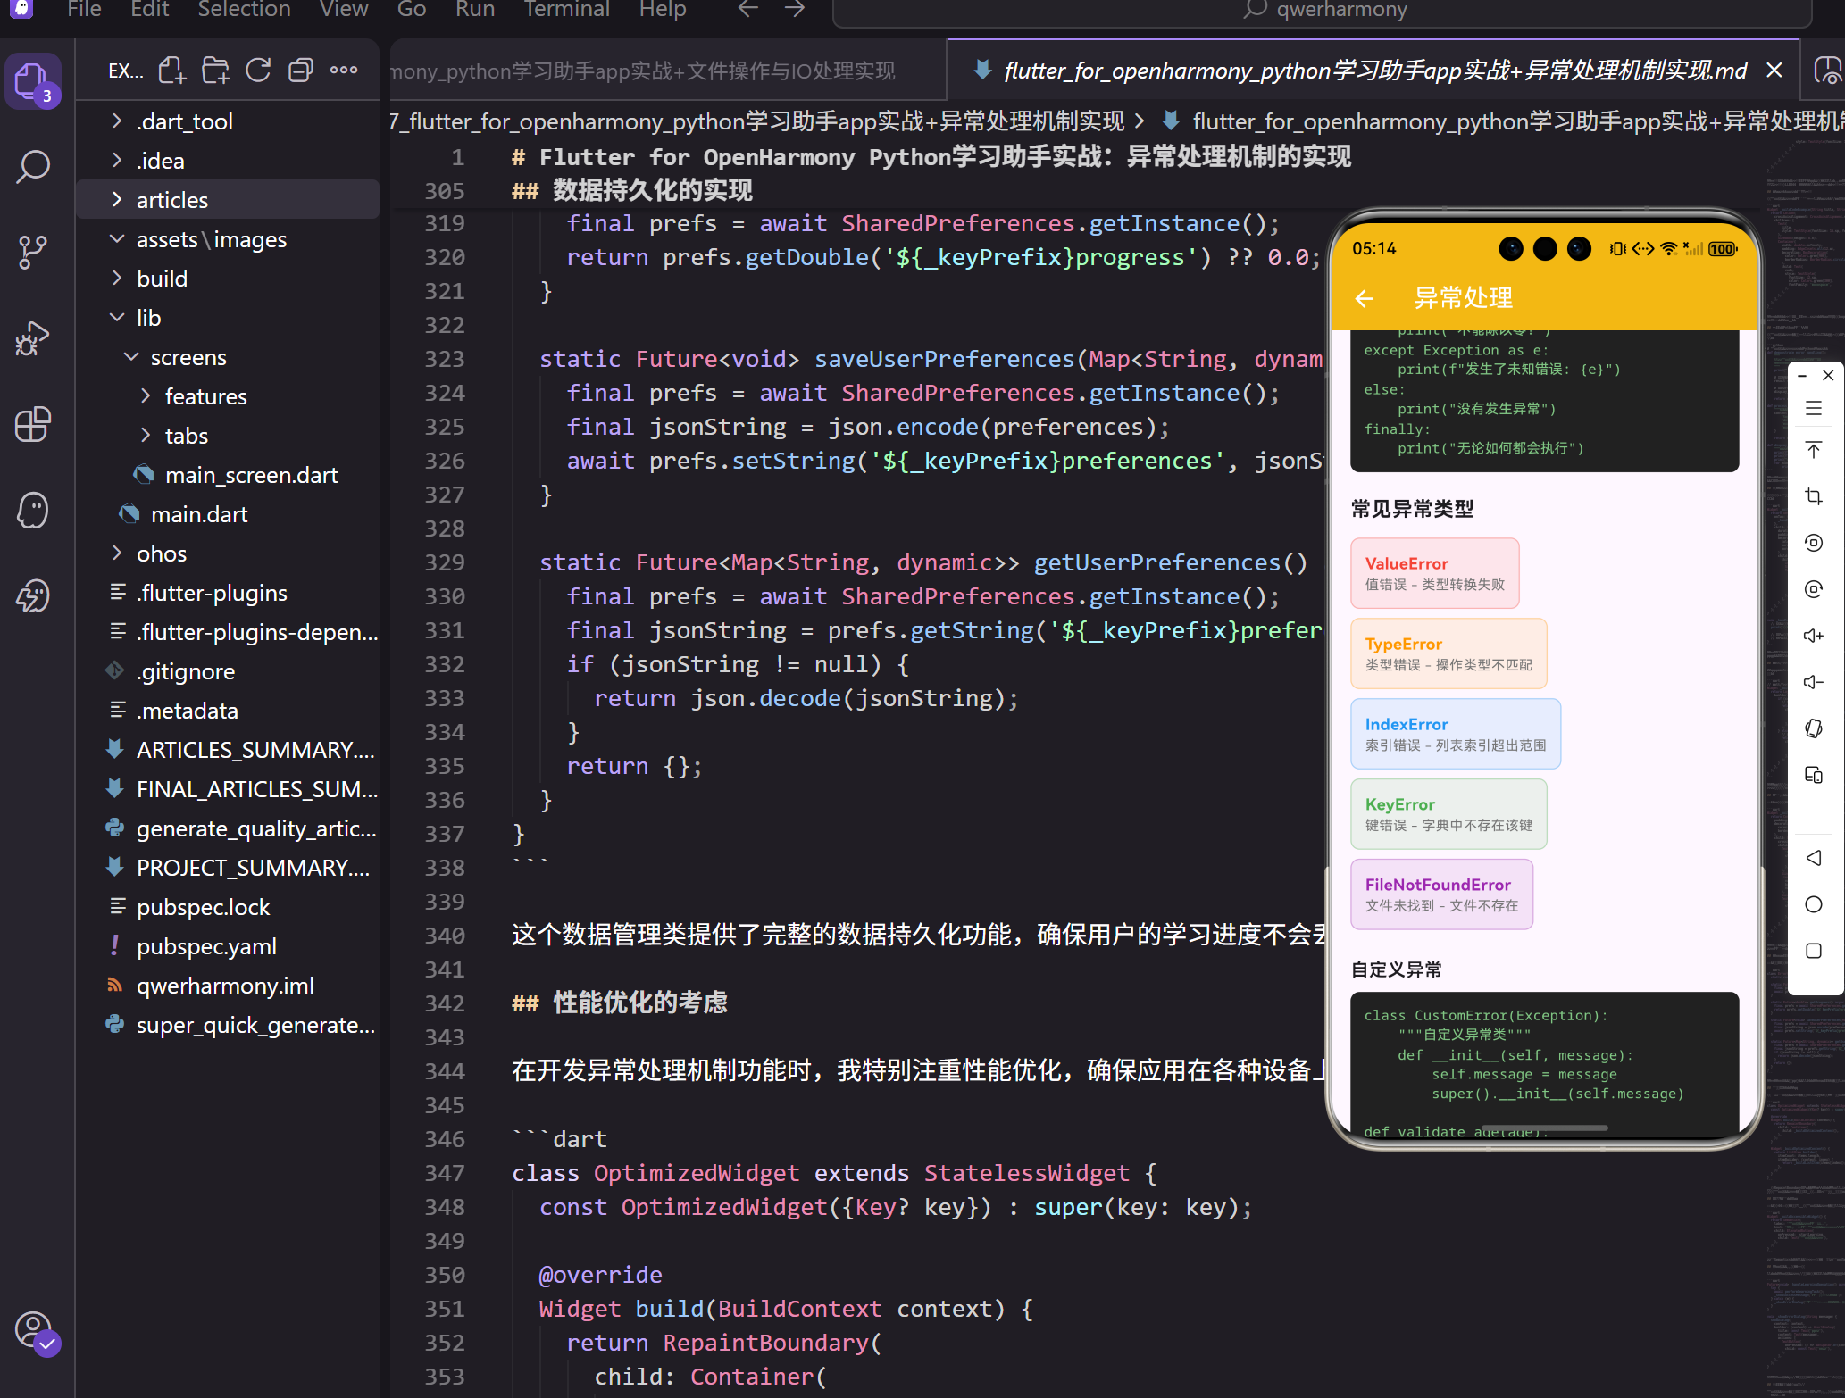
Task: Tap back arrow in 异常处理 app bar
Action: pyautogui.click(x=1365, y=298)
